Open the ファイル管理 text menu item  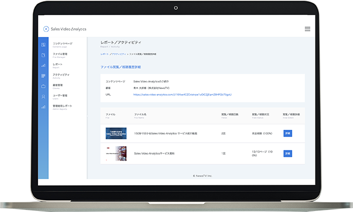[x=60, y=54]
